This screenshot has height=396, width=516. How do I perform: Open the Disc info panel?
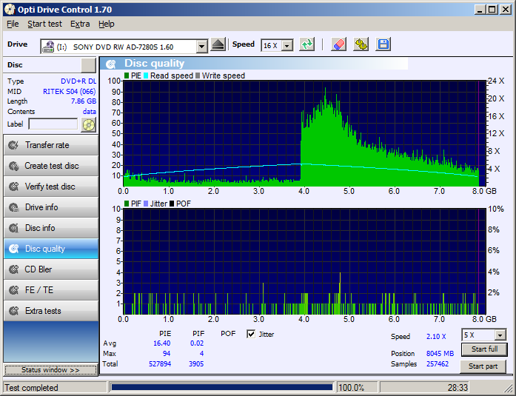[51, 228]
